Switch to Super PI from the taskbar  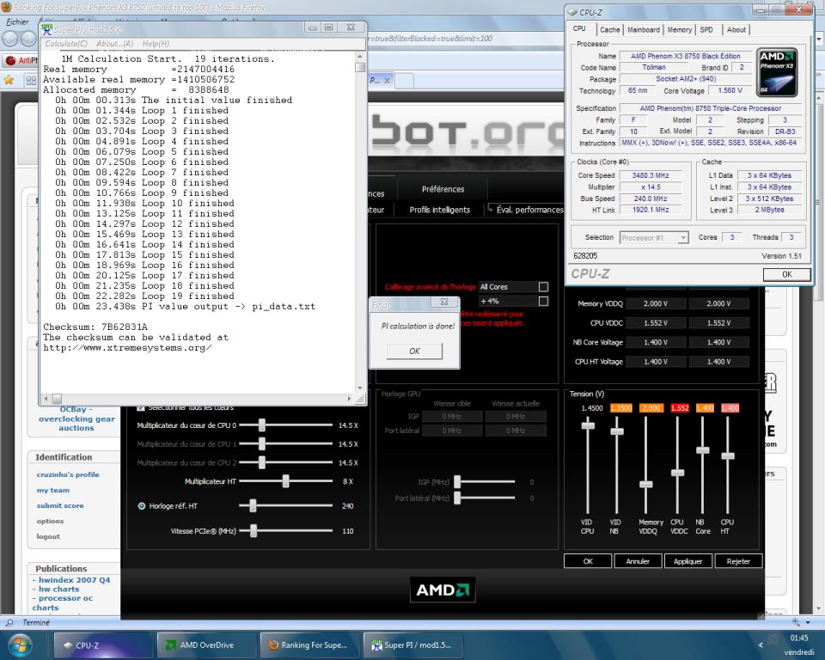tap(412, 645)
